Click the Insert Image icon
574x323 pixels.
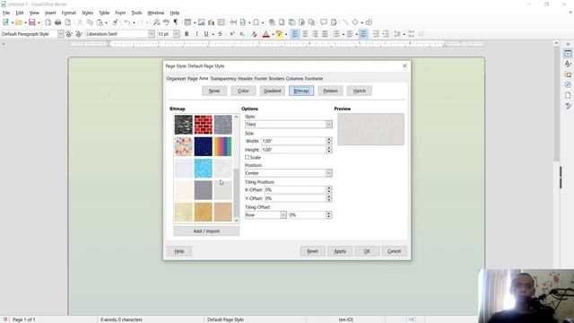click(x=201, y=22)
